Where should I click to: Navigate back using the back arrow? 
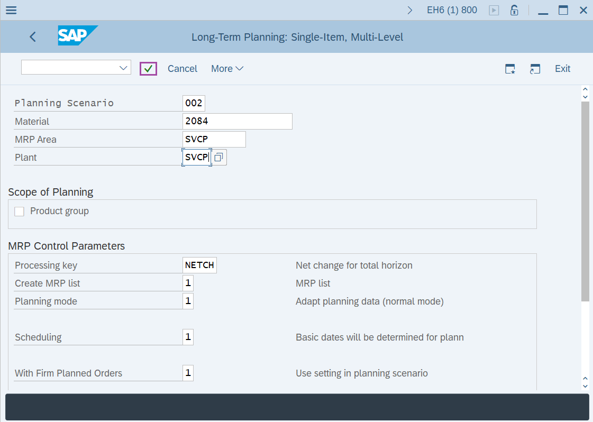32,36
